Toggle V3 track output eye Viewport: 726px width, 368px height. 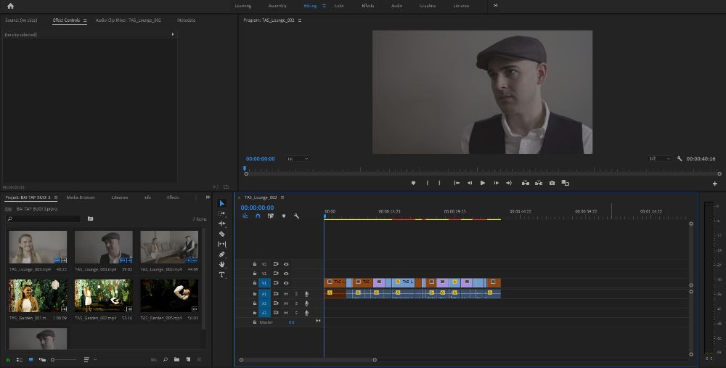[x=286, y=264]
